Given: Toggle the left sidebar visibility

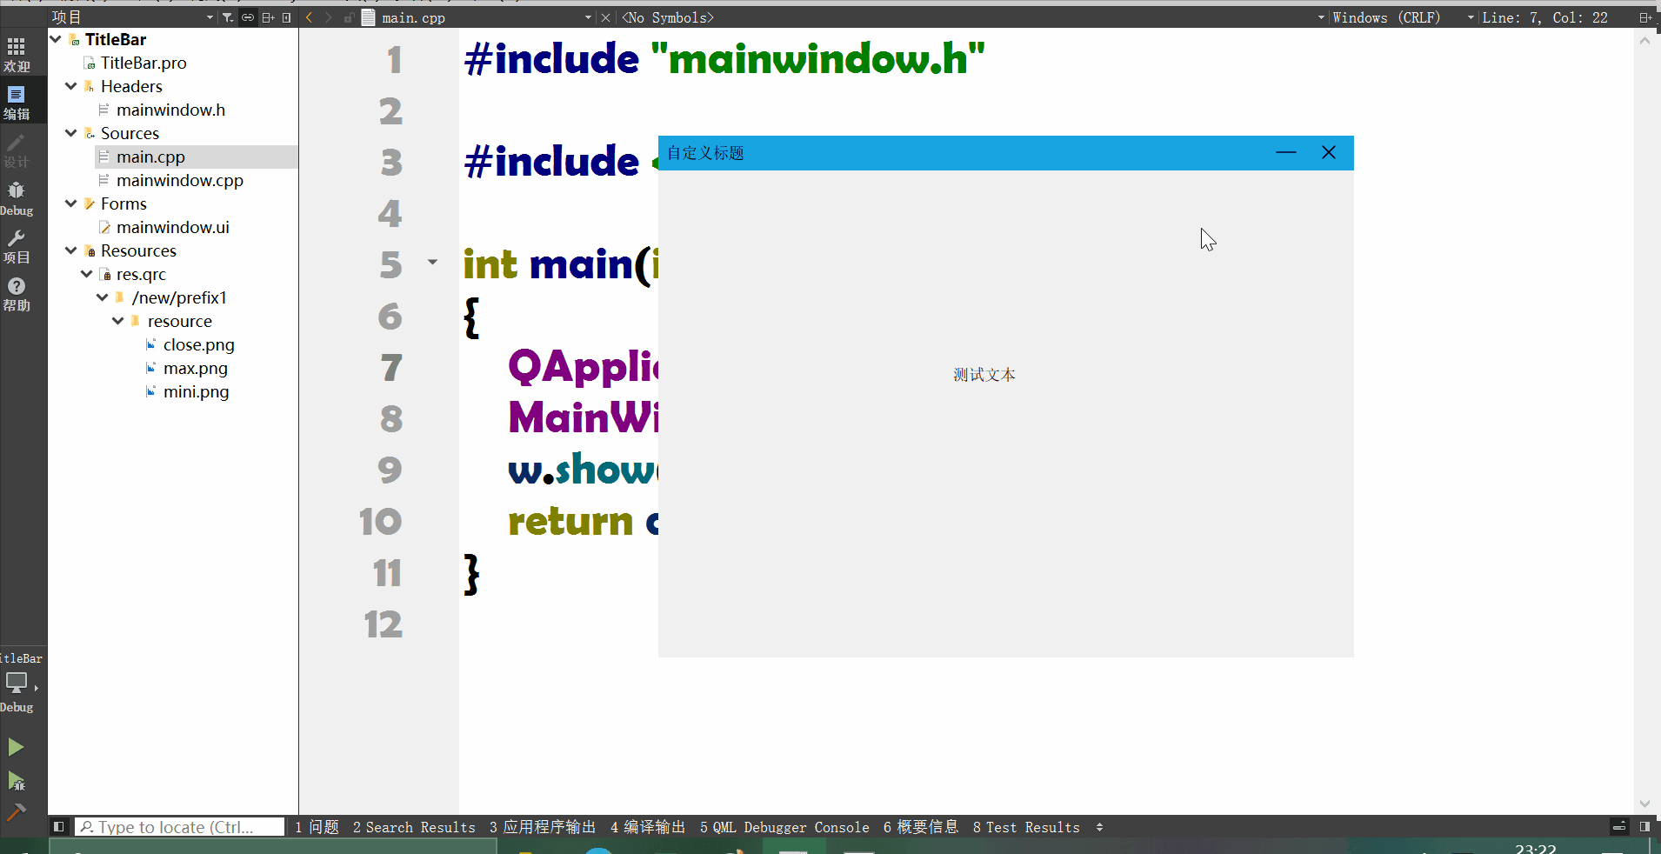Looking at the screenshot, I should coord(58,827).
